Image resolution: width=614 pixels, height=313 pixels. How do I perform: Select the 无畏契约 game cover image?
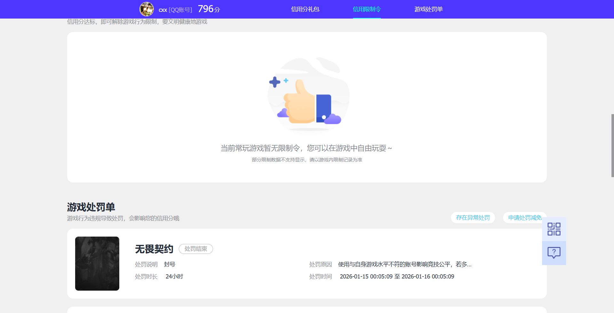(x=97, y=263)
